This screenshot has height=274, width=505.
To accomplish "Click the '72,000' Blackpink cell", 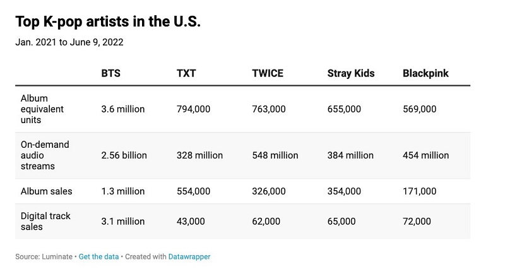I will point(417,221).
